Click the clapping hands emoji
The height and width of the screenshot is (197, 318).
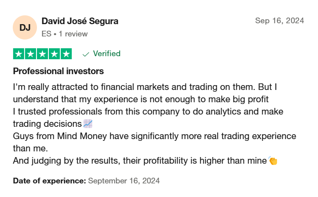click(x=273, y=161)
